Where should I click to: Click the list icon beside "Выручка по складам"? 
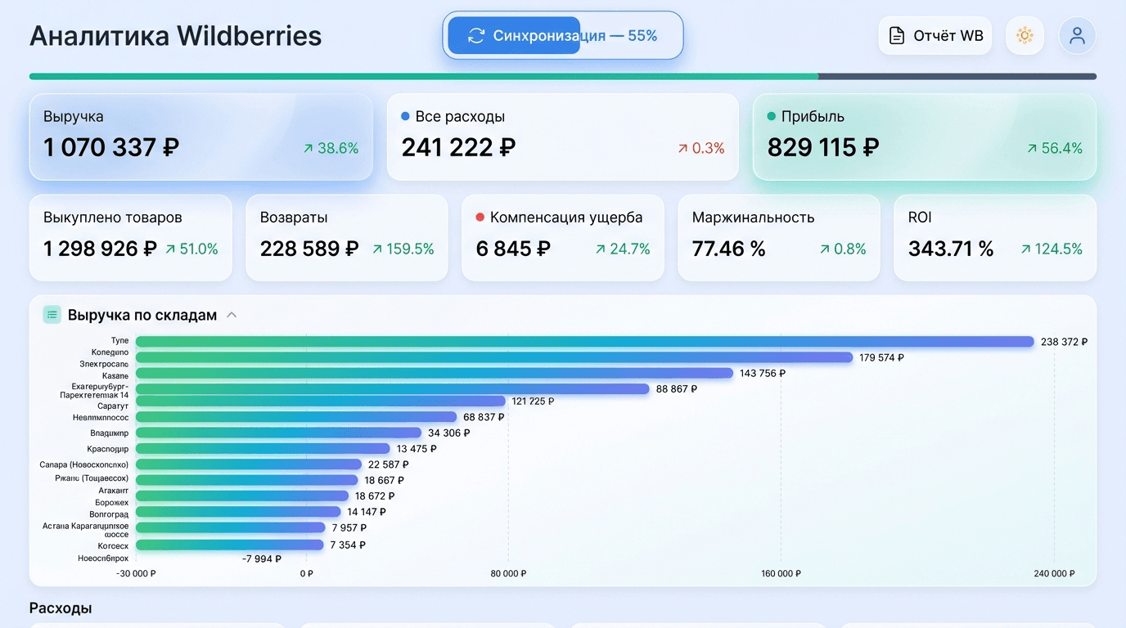point(52,314)
